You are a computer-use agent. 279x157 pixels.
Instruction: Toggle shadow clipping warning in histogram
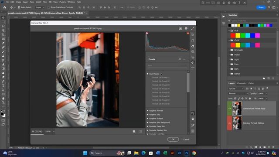coord(147,33)
